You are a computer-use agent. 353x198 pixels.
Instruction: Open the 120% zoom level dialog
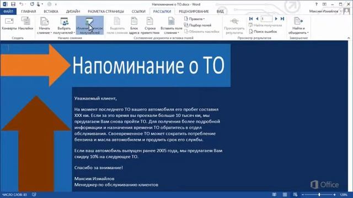pos(344,195)
